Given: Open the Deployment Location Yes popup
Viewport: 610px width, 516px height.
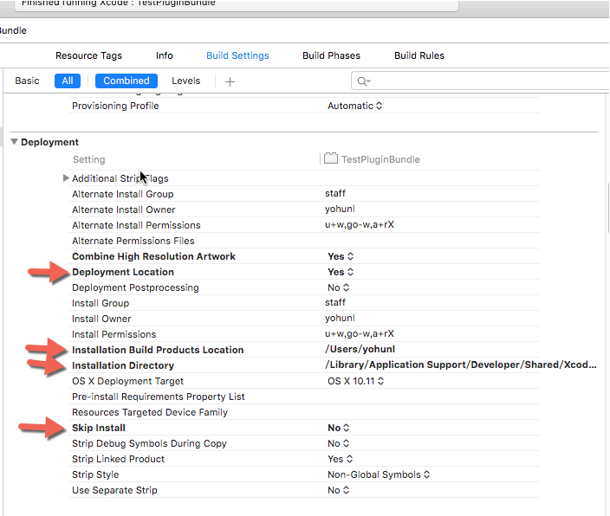Looking at the screenshot, I should (341, 272).
